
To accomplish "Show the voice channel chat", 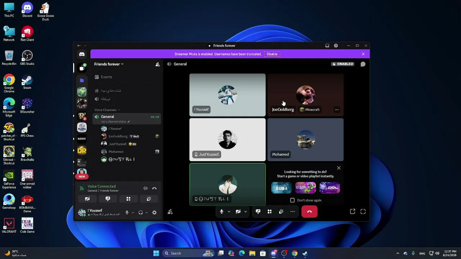I will tap(363, 64).
